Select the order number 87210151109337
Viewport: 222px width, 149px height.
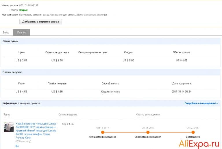29,5
